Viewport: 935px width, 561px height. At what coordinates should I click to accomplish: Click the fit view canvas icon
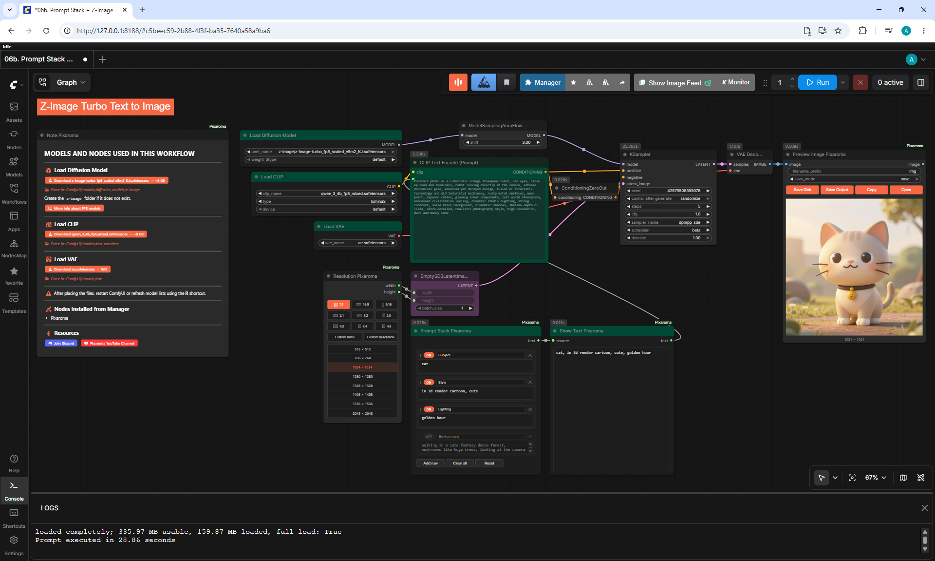[852, 478]
